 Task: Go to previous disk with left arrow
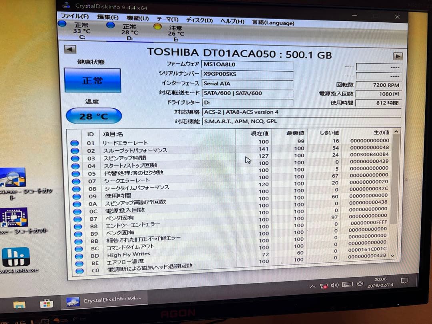(x=70, y=50)
